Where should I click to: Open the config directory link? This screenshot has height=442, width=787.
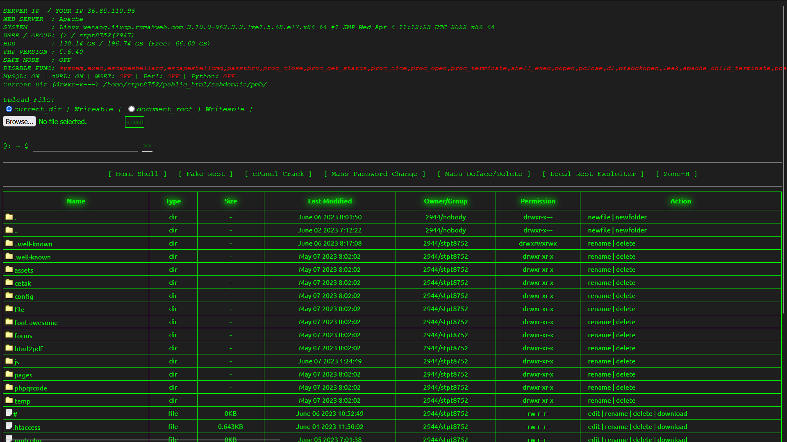[24, 296]
